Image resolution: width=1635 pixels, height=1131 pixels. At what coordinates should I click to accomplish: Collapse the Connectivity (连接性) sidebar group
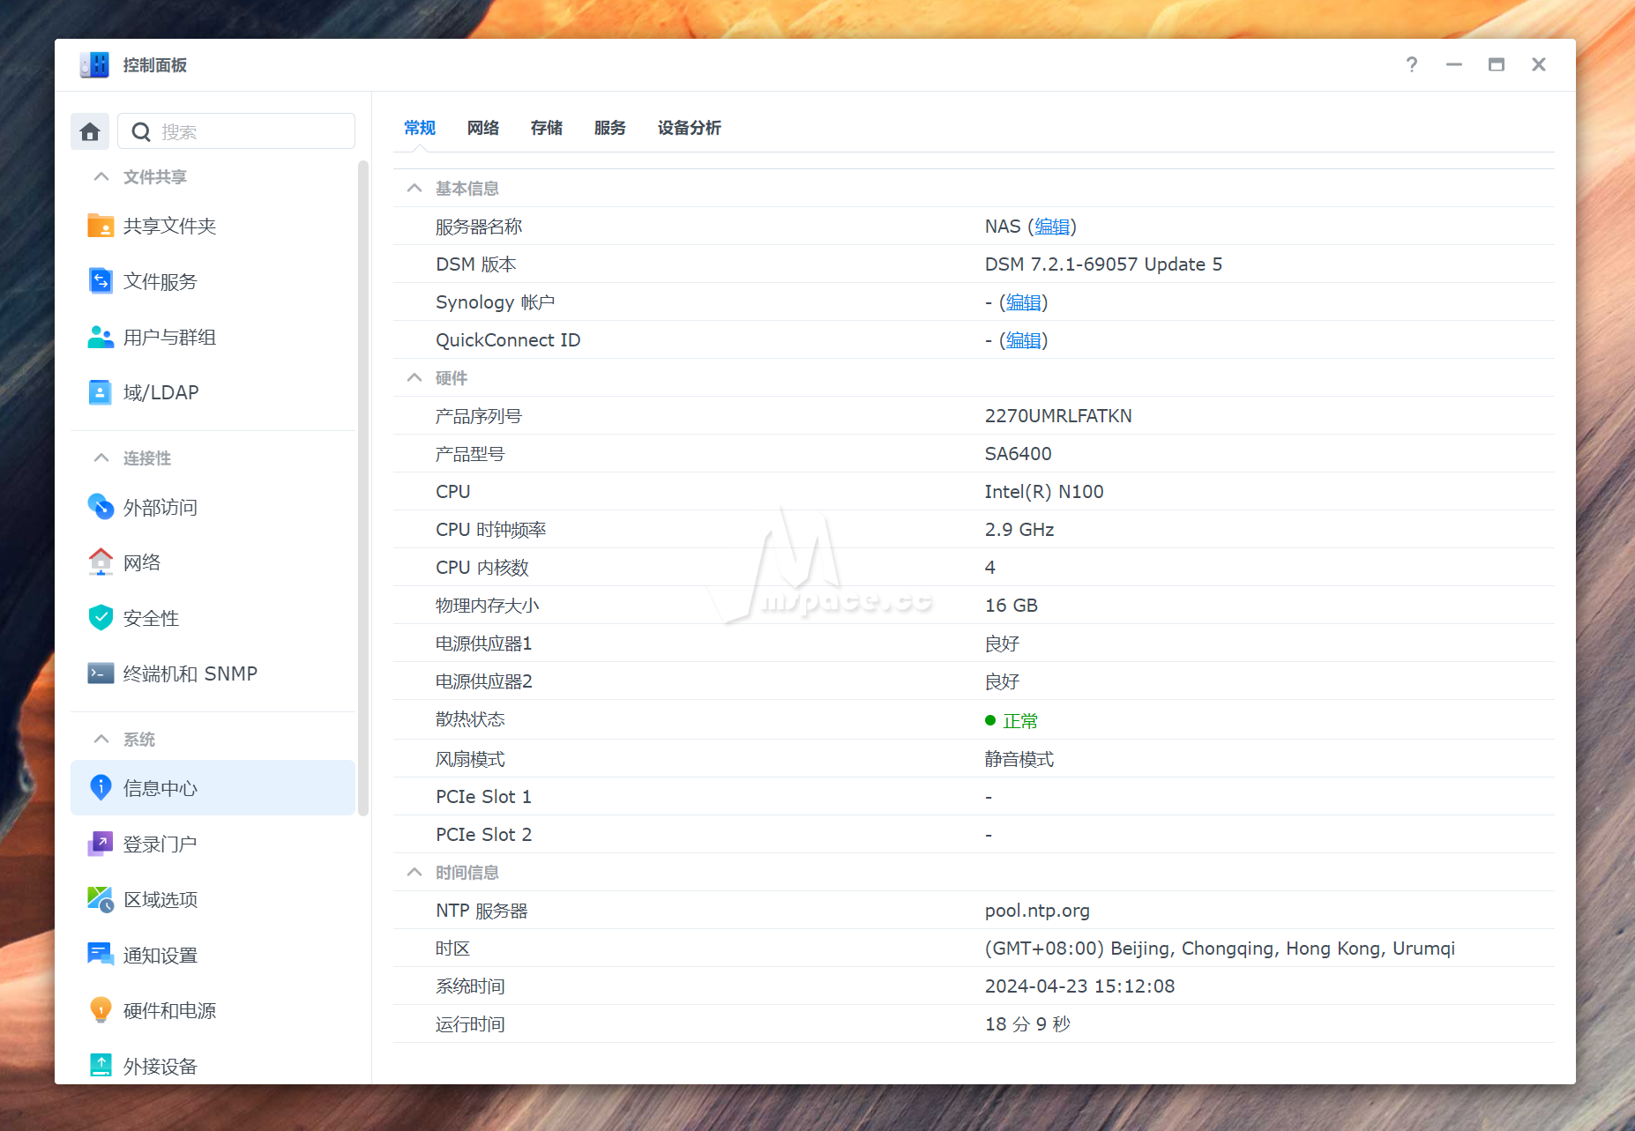click(101, 458)
